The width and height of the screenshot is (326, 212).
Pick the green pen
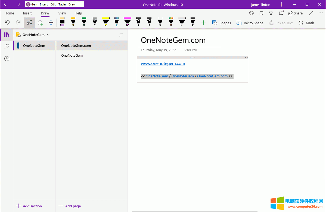pos(84,22)
